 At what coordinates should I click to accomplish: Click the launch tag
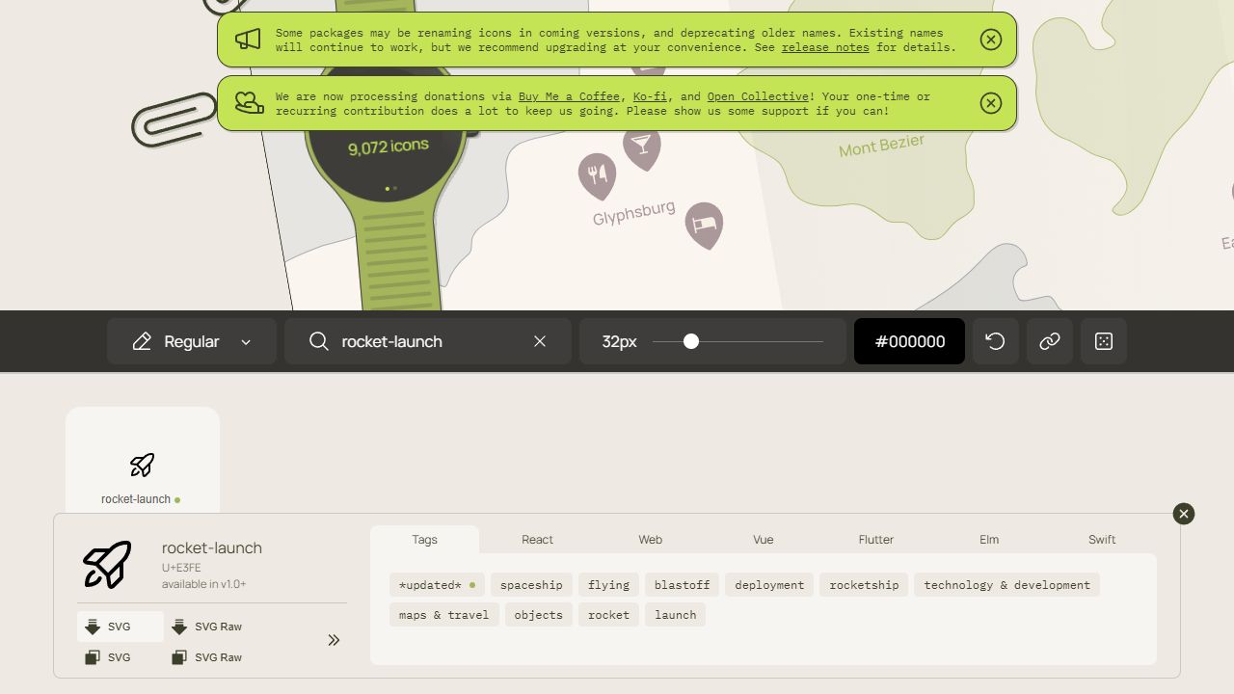(x=675, y=615)
